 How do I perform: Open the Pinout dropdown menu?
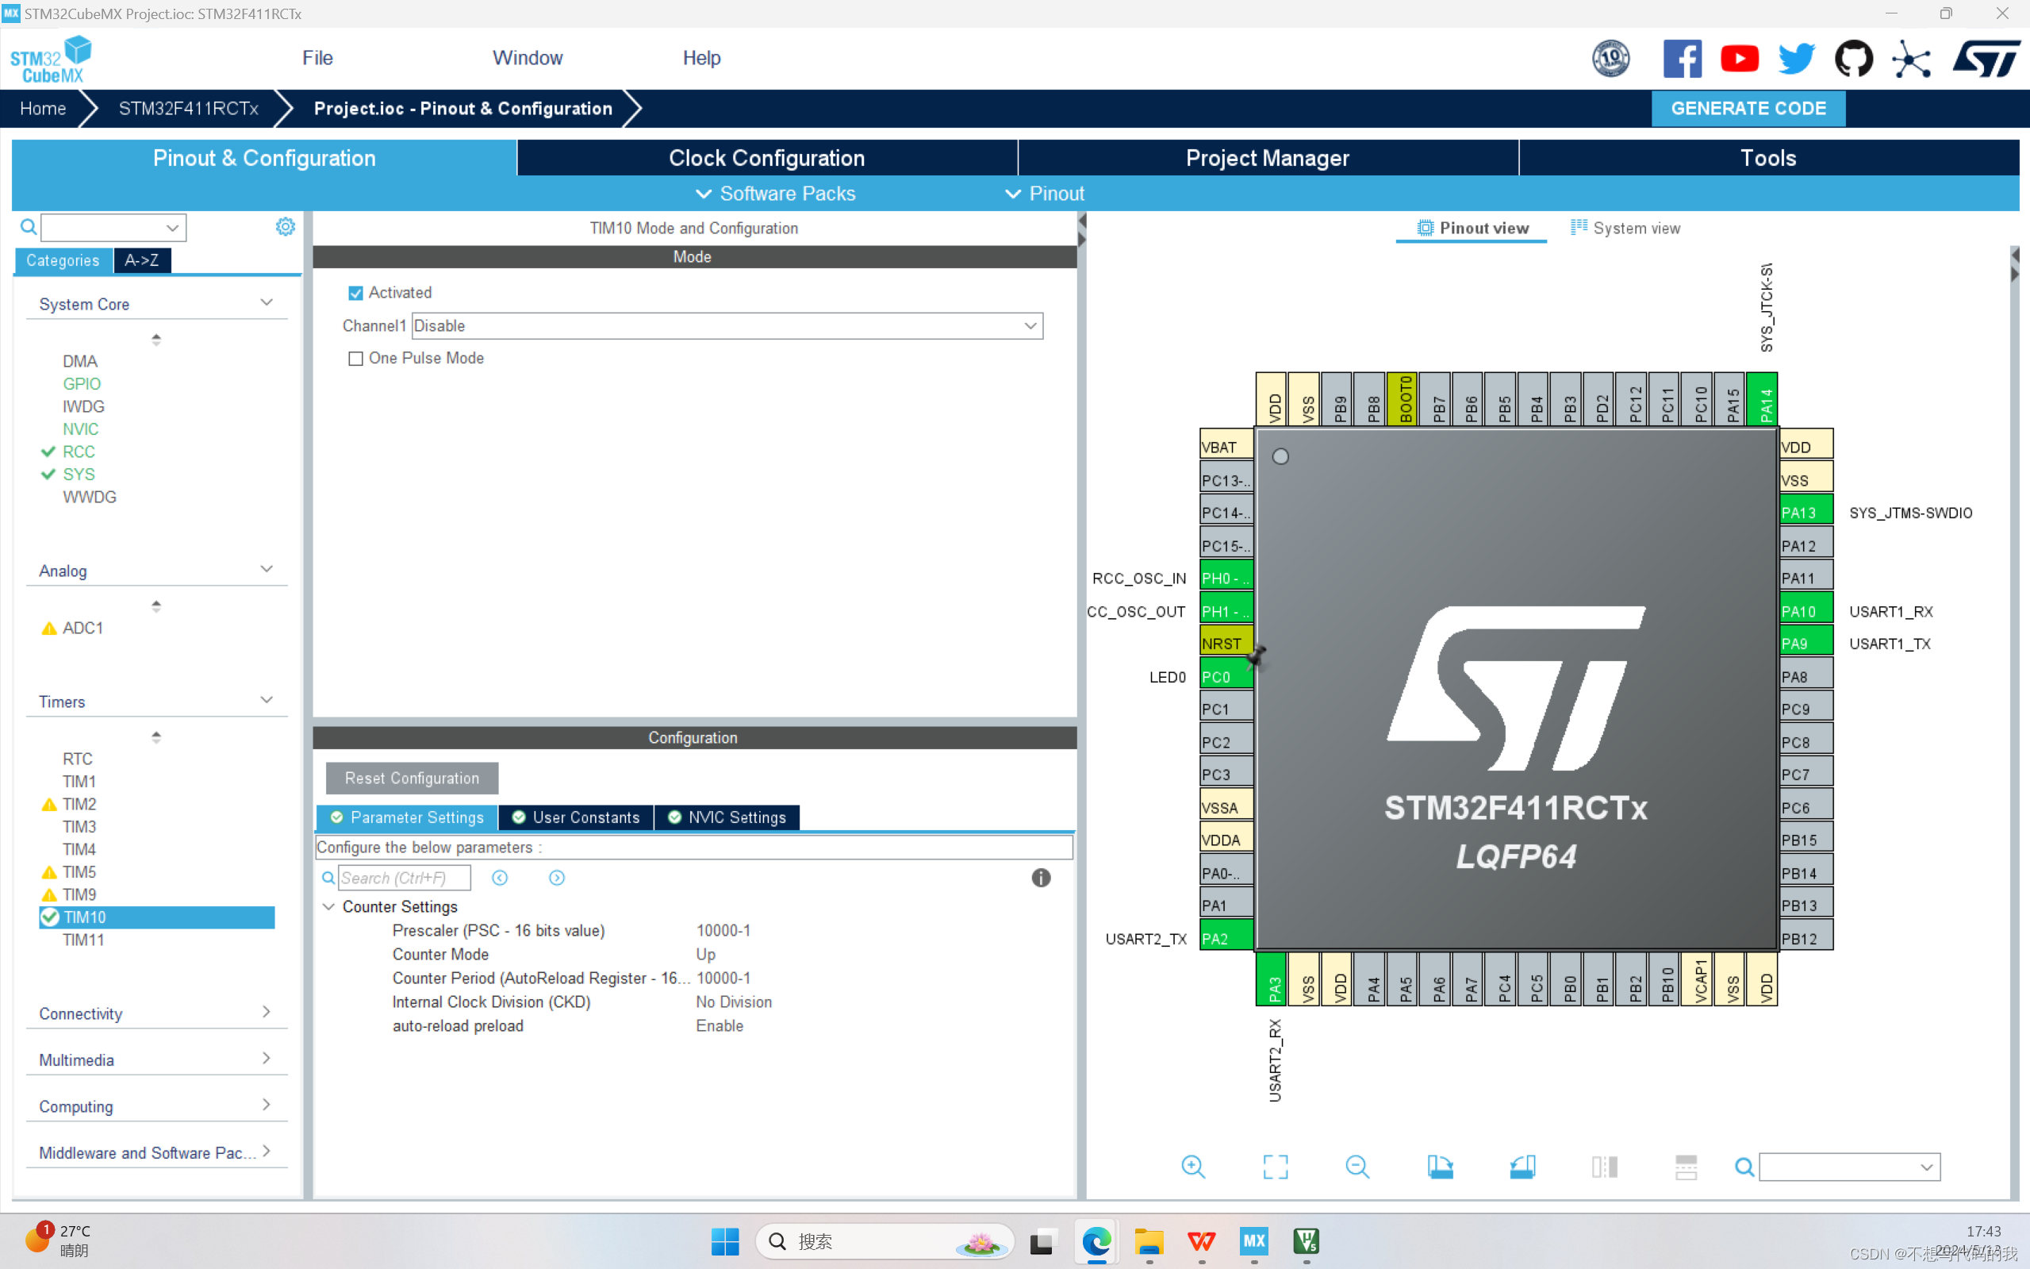coord(1046,194)
